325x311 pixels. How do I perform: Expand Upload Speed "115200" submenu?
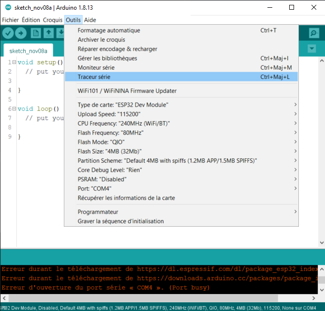click(181, 114)
